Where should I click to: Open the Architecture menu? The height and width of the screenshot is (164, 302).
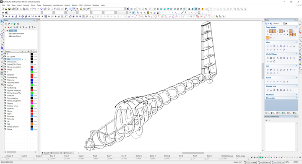58,5
